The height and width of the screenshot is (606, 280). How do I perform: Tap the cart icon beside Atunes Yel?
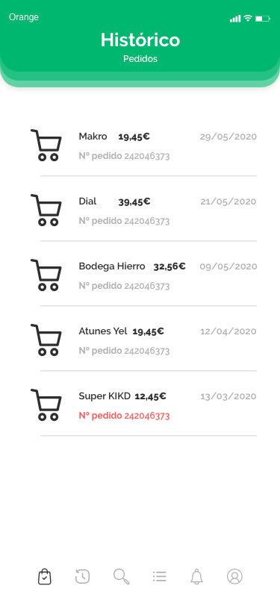(46, 340)
